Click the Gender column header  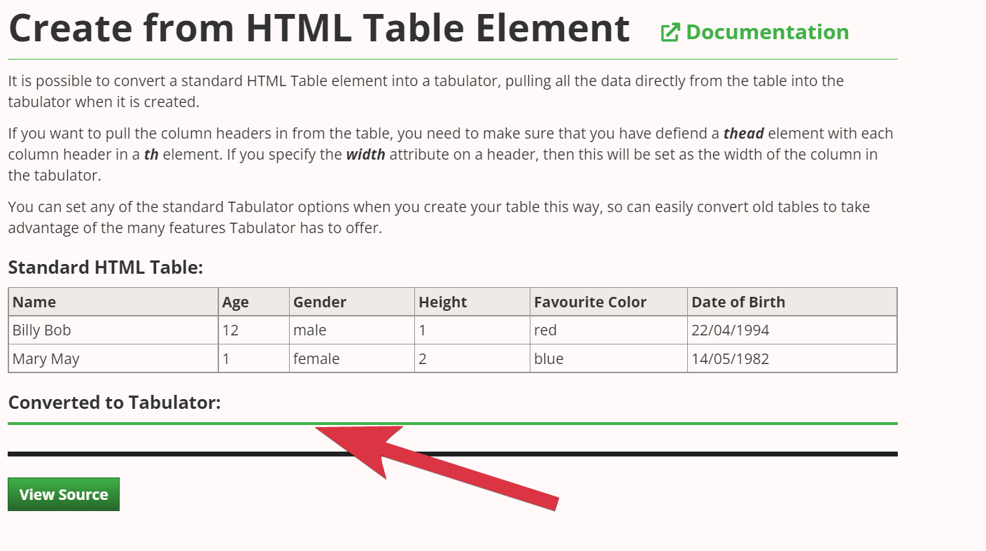point(320,302)
